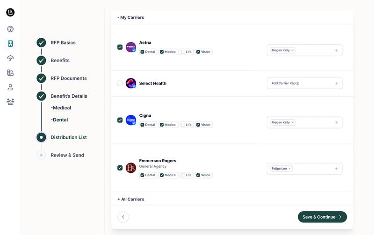Remove Megan Kelly from Aetna reps
Screen dimensions: 374x235
[293, 50]
